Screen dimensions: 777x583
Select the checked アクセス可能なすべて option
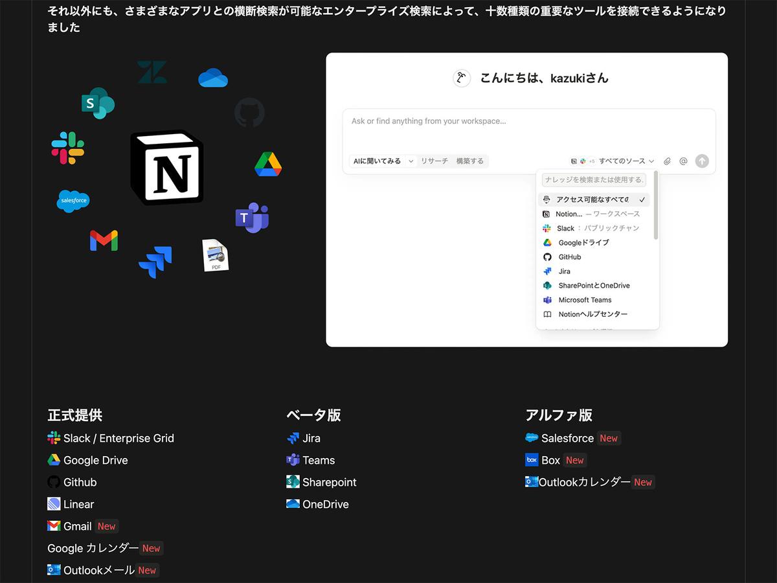[594, 200]
